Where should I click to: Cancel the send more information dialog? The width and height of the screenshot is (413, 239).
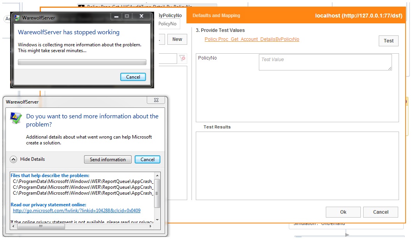[147, 160]
